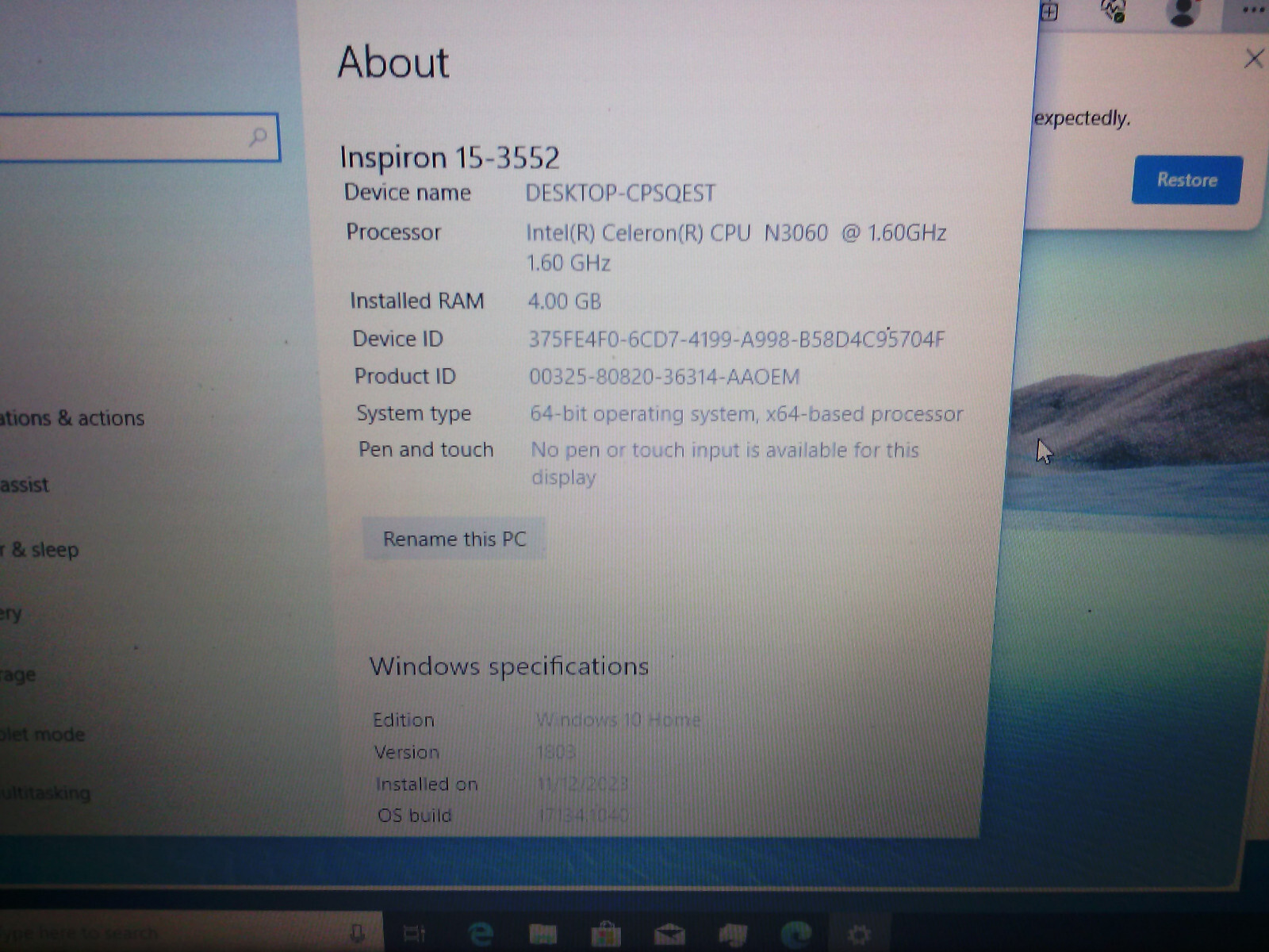Select Product ID 00325-80820-36314-AAOEM
Viewport: 1269px width, 952px height.
(665, 377)
